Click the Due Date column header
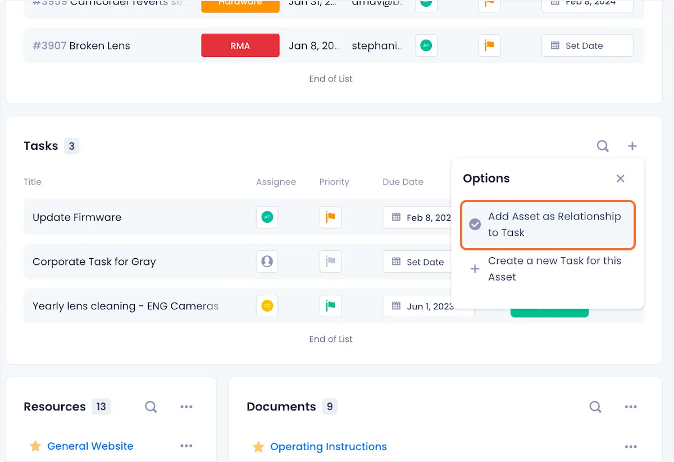Screen dimensions: 674x462 (403, 182)
